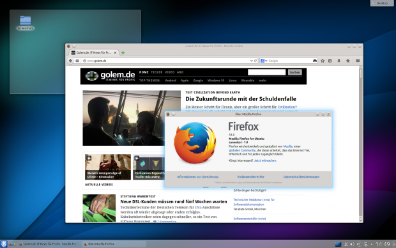Select the Apple top-theme link
Viewport: 396px width, 248px height.
(185, 81)
